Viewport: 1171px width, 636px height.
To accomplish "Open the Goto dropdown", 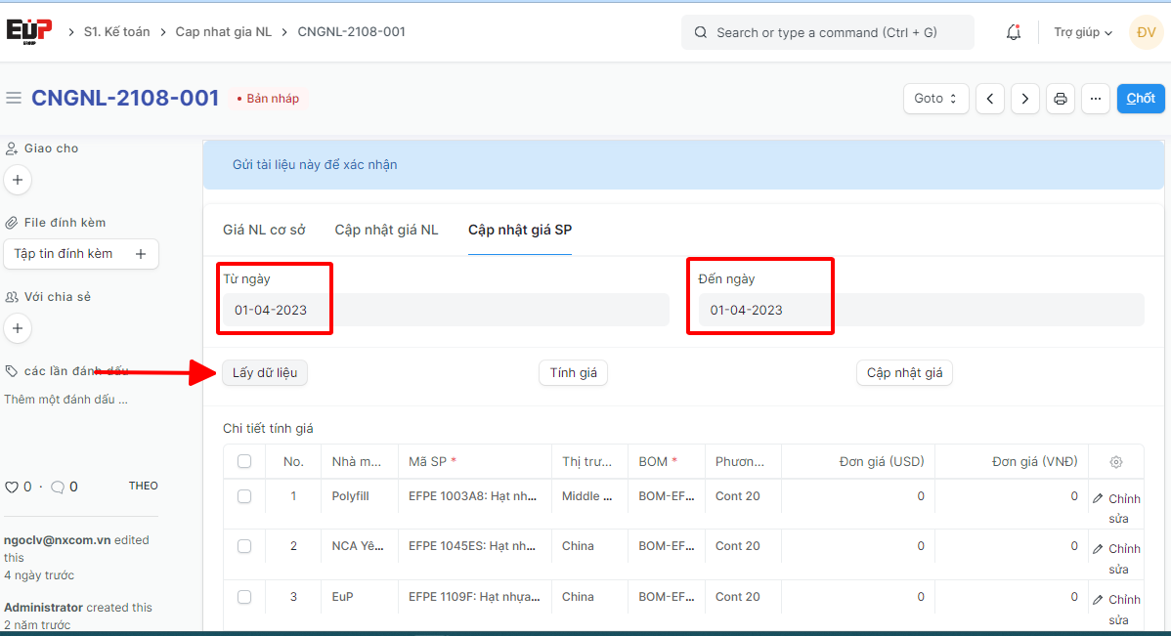I will (936, 99).
